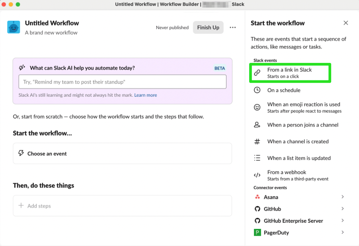Expand the PagerDuty connector options
Screen dimensions: 359x246
[x=343, y=232]
